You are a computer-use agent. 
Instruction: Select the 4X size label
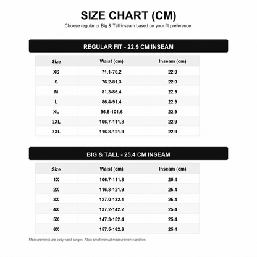(56, 209)
